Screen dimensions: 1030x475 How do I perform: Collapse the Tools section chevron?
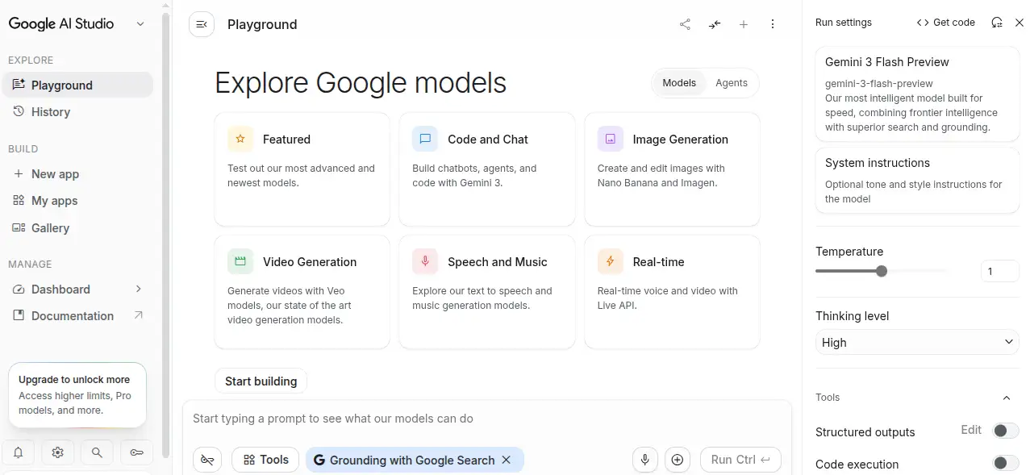1007,398
